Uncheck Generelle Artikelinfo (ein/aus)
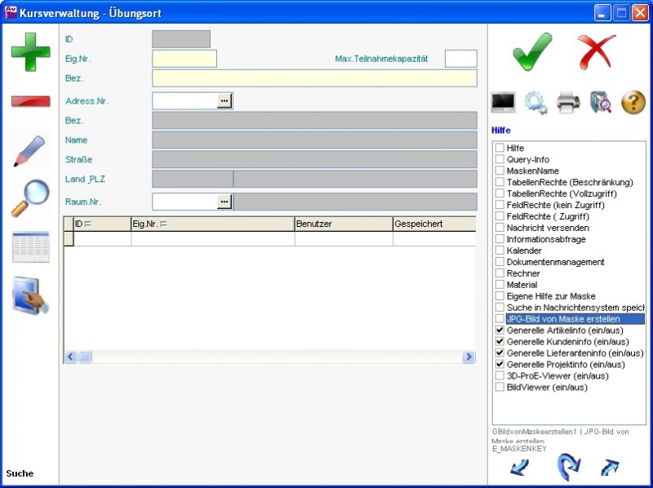The width and height of the screenshot is (653, 488). 500,331
